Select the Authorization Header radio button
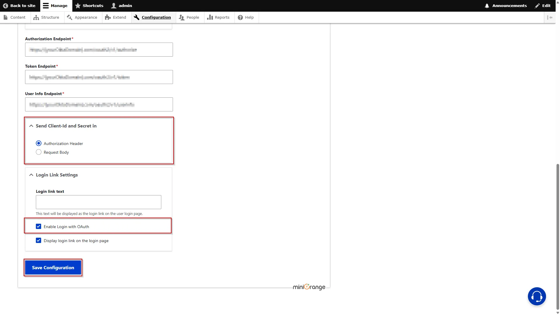Image resolution: width=560 pixels, height=315 pixels. (38, 143)
